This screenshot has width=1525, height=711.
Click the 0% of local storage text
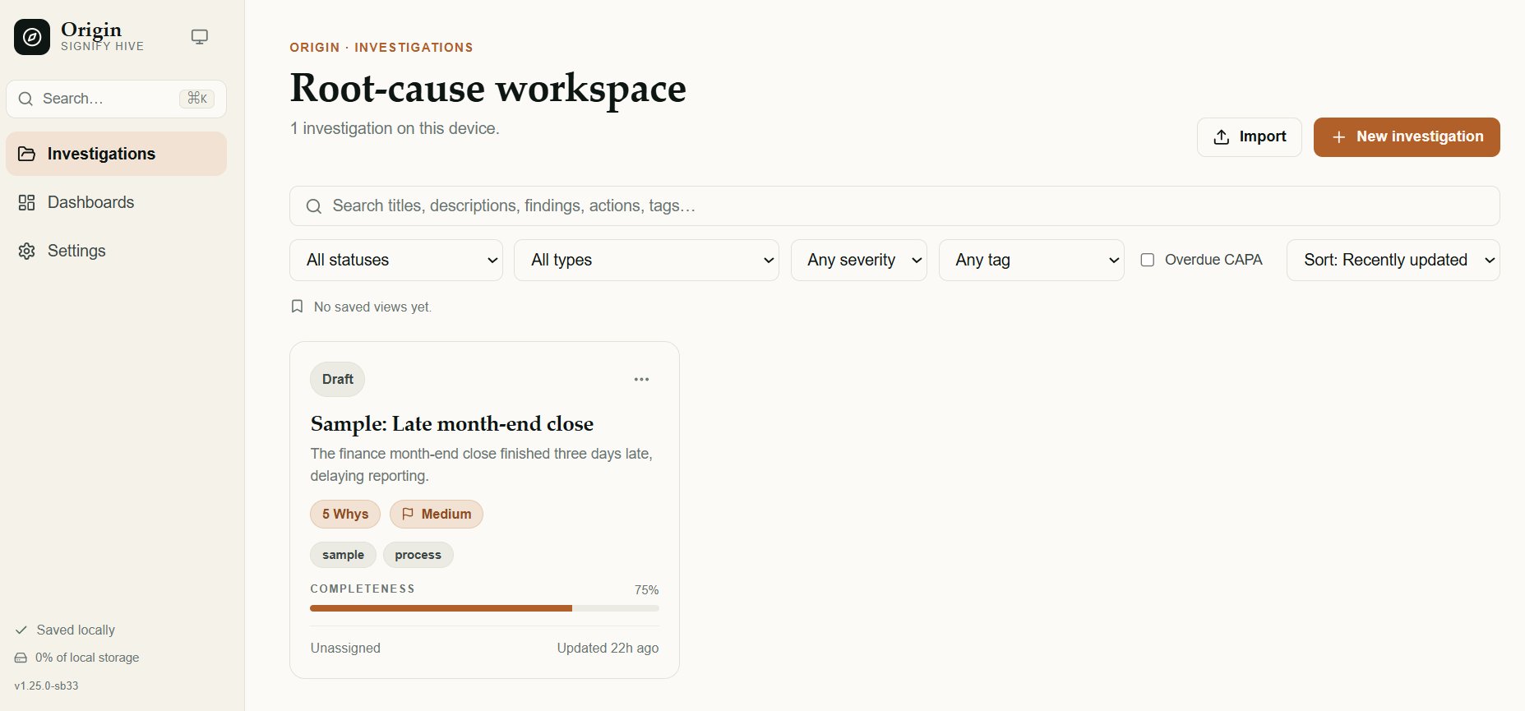[x=87, y=658]
